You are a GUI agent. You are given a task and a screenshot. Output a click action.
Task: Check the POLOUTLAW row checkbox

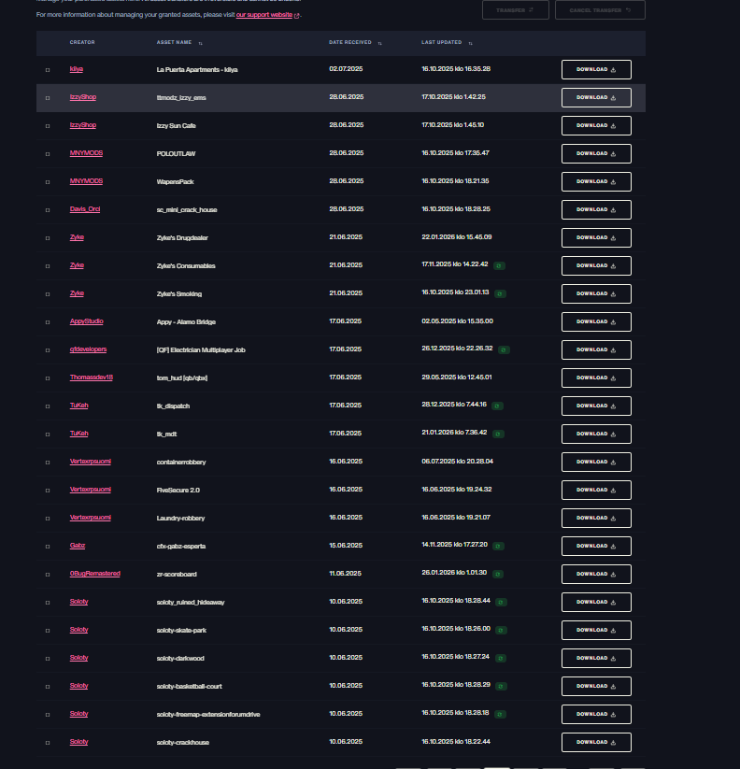[x=48, y=154]
